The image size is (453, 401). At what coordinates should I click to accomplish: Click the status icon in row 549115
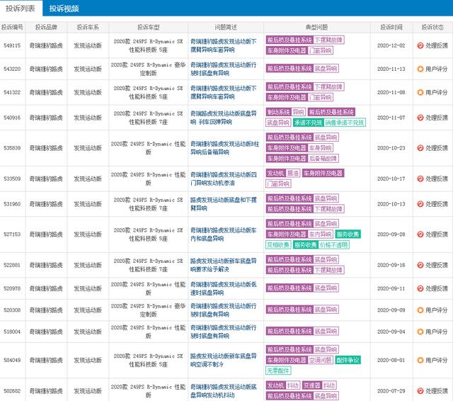420,45
